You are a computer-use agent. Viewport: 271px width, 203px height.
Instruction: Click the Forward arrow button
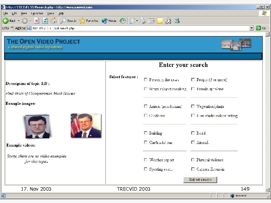(x=24, y=21)
